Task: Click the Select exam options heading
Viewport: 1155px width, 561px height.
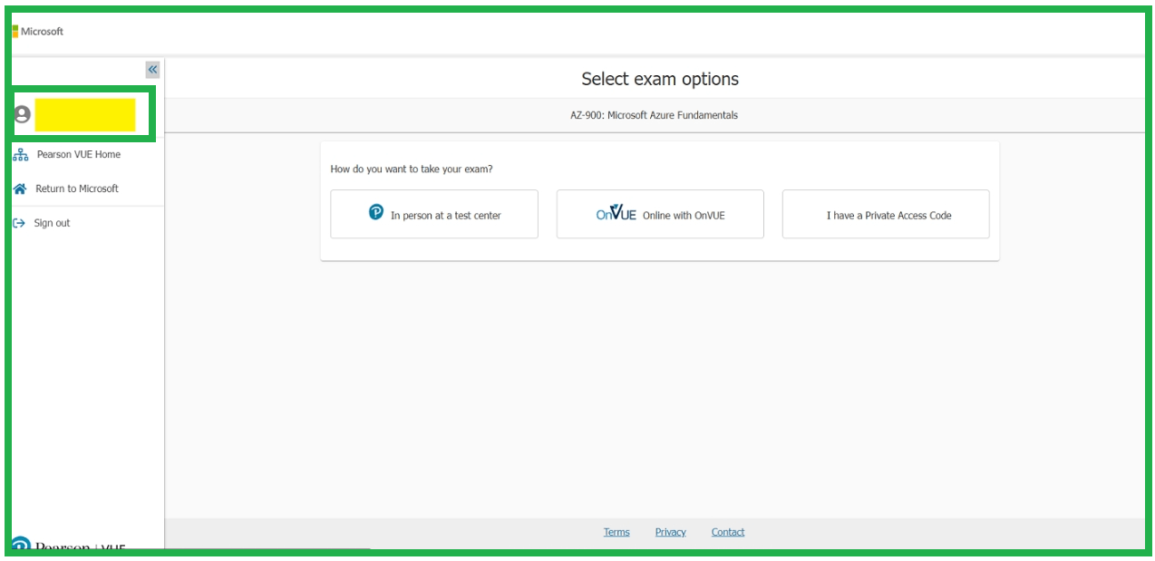Action: tap(660, 79)
